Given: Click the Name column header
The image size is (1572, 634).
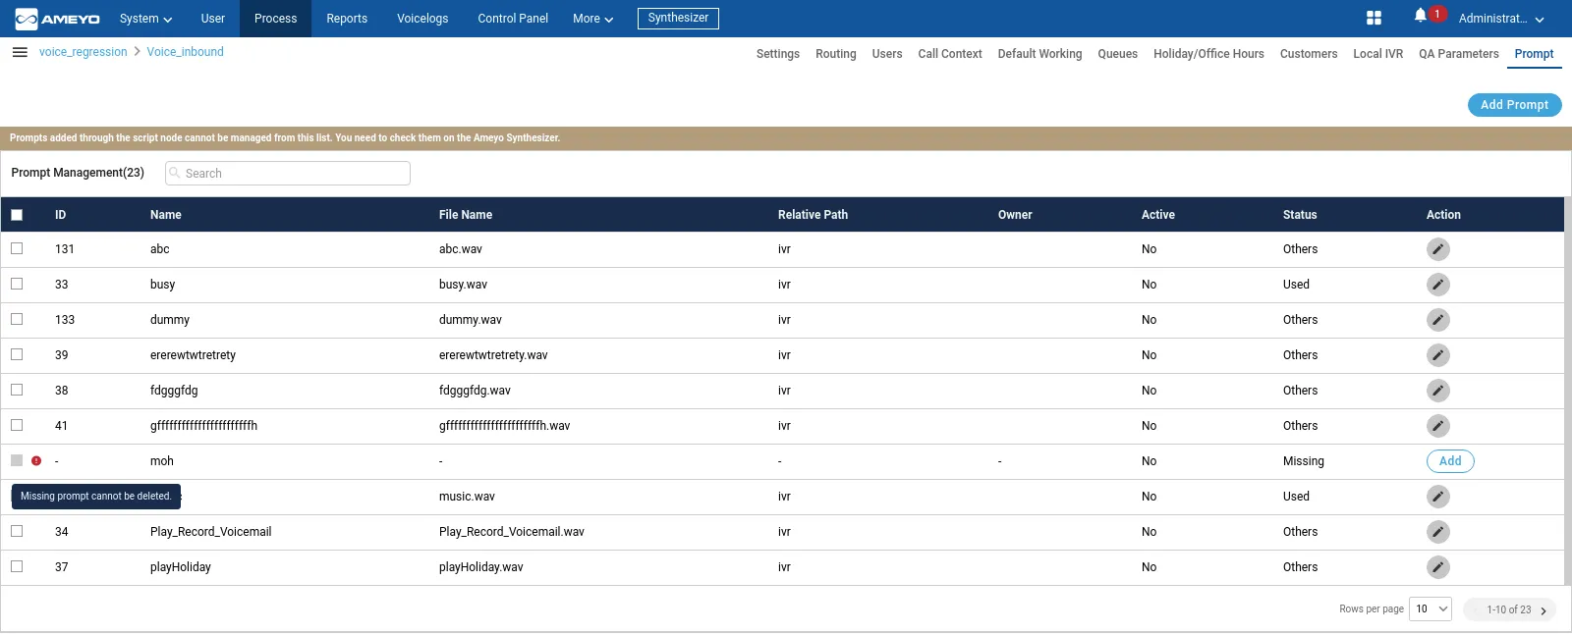Looking at the screenshot, I should pos(166,215).
